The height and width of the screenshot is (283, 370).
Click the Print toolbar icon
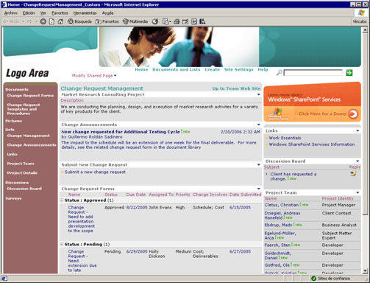[x=177, y=21]
